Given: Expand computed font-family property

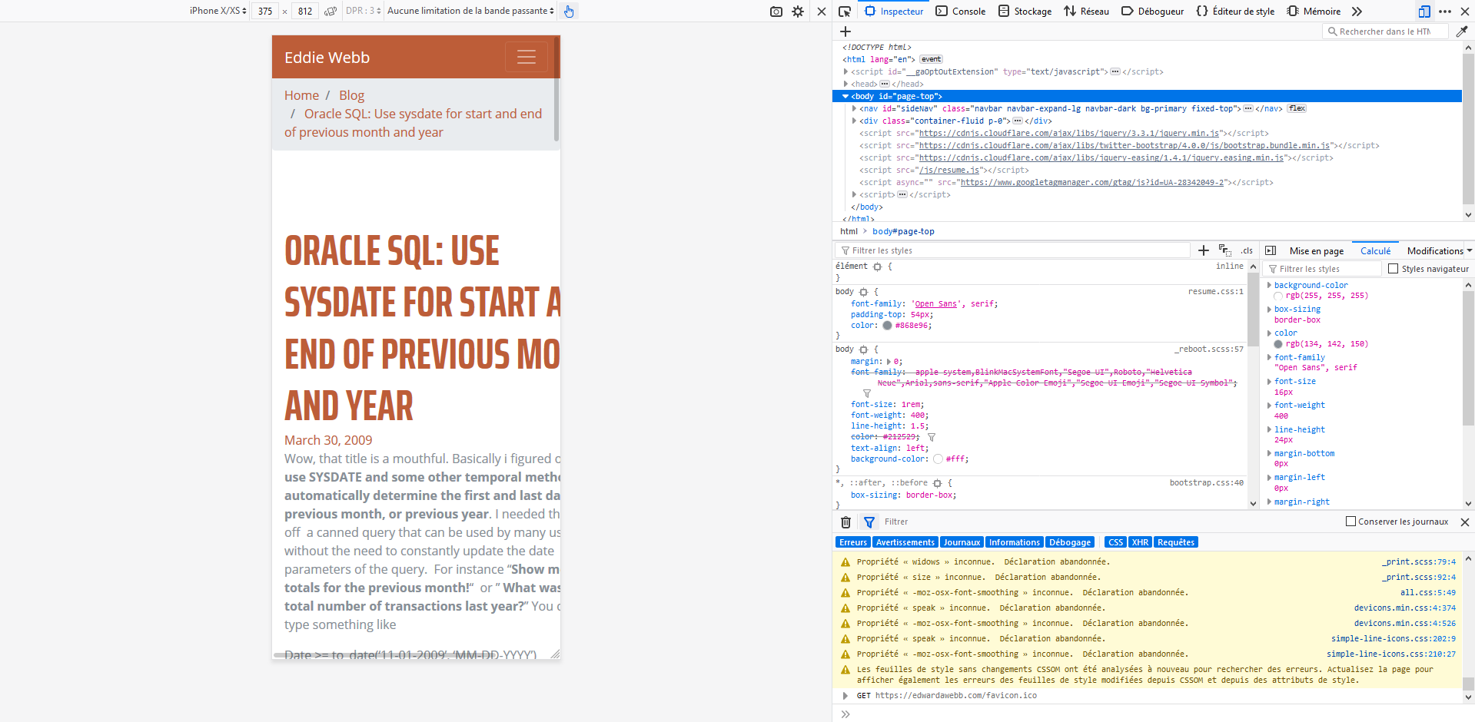Looking at the screenshot, I should (1269, 357).
